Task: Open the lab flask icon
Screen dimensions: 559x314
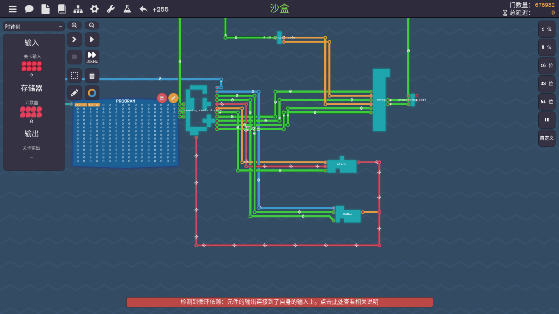Action: click(127, 9)
